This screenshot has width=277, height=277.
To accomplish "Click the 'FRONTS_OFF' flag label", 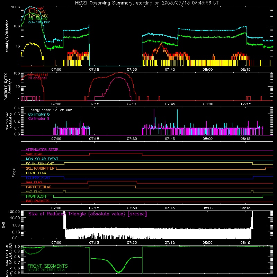I will (x=36, y=196).
